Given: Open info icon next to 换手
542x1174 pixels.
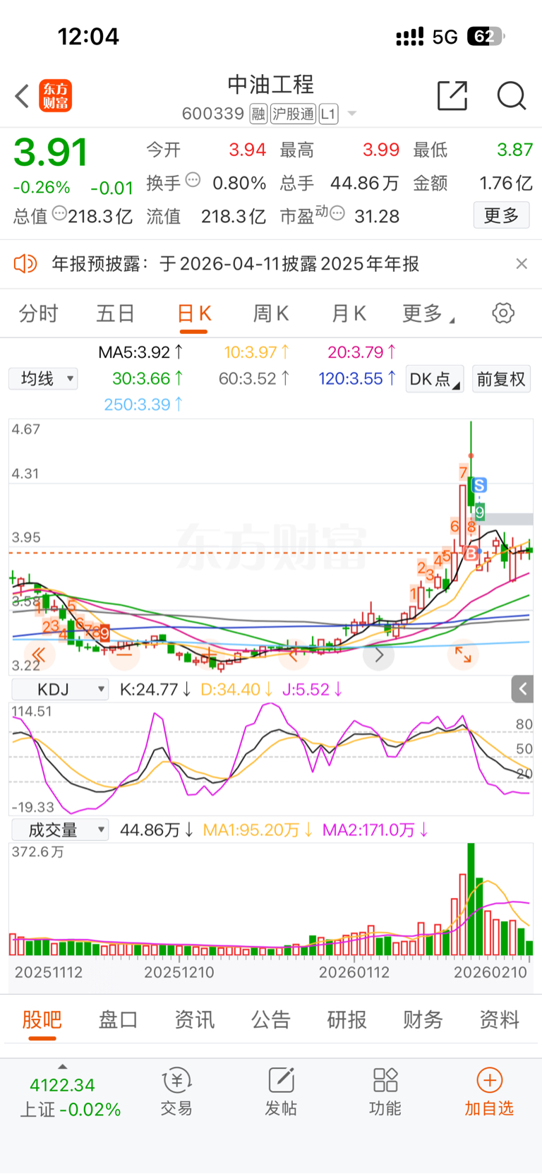Looking at the screenshot, I should pyautogui.click(x=193, y=180).
